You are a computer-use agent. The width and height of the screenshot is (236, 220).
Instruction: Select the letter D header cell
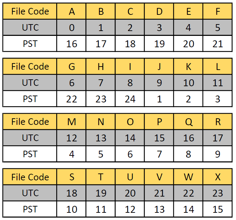pos(159,11)
